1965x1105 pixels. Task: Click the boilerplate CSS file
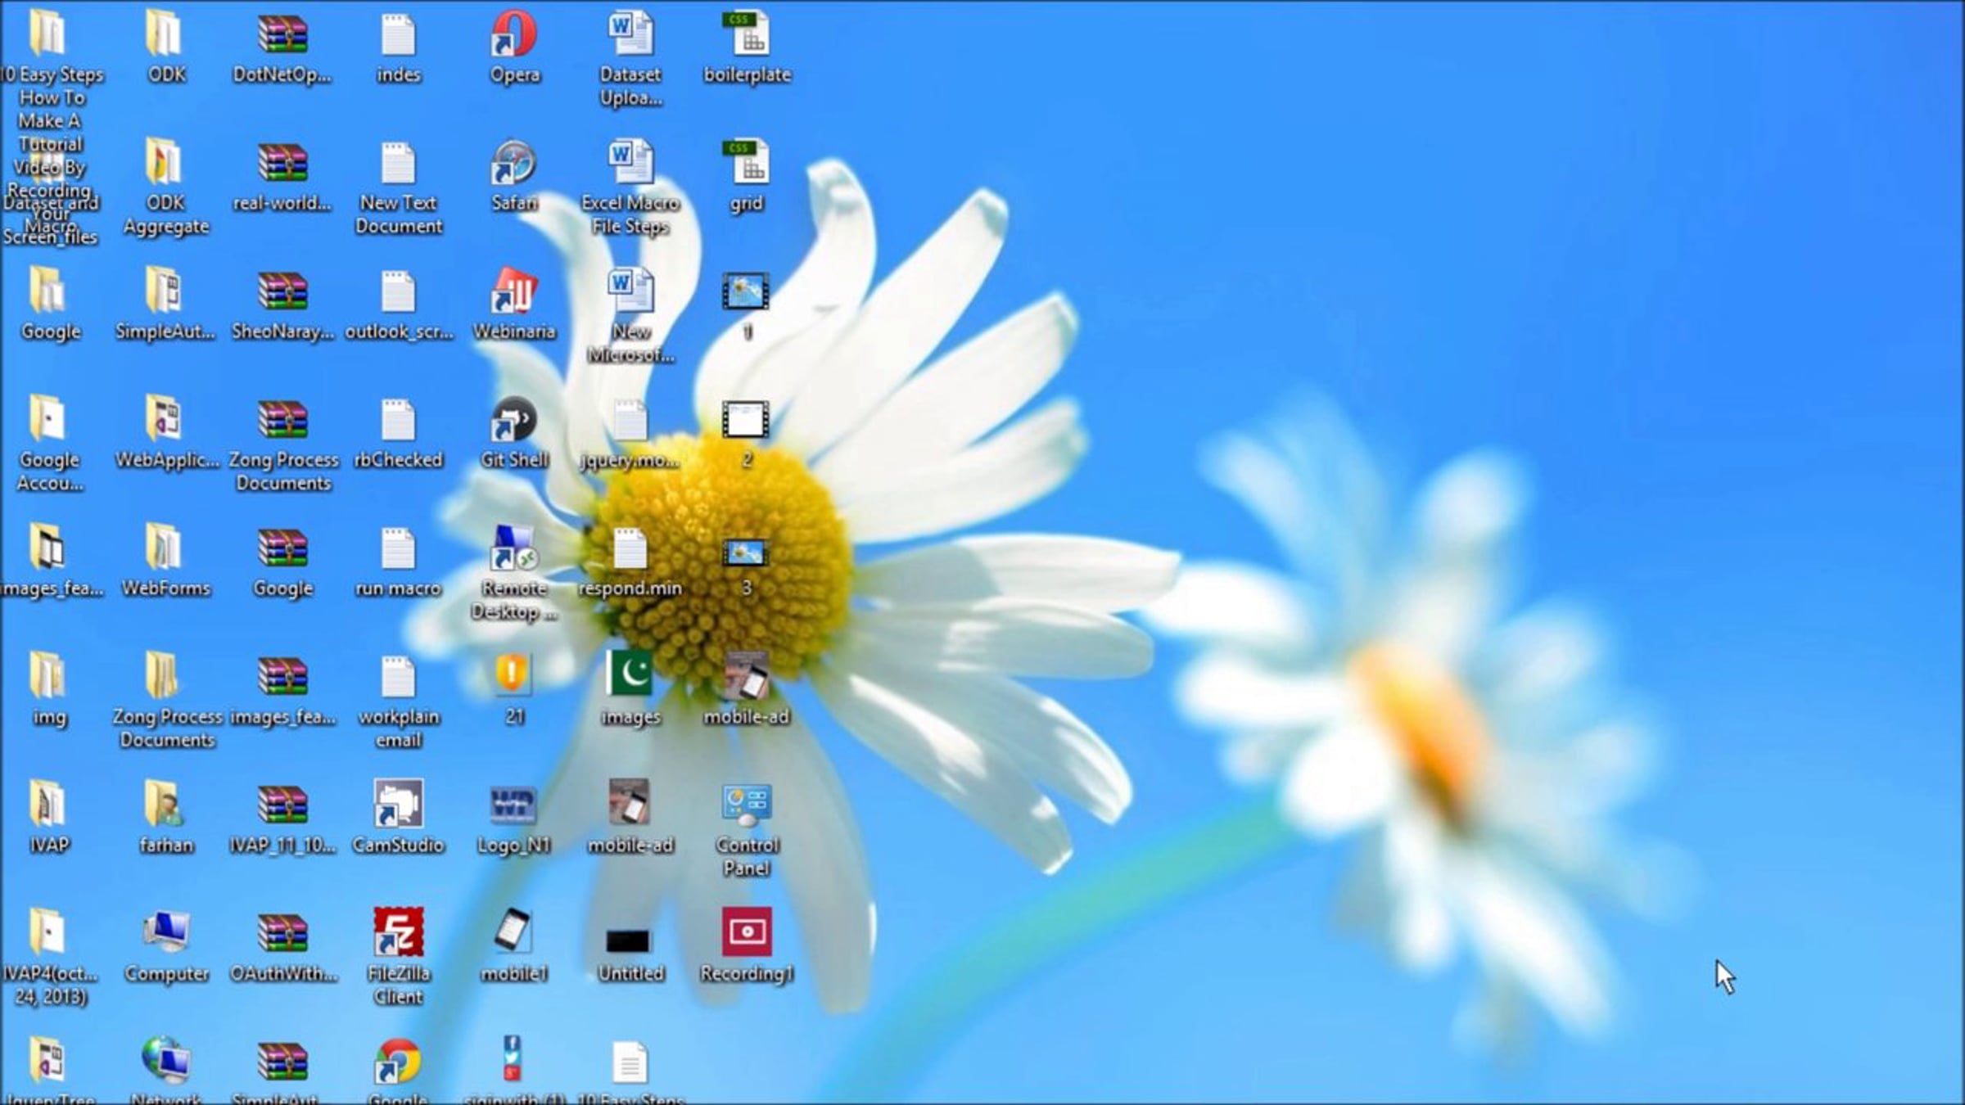[x=746, y=36]
